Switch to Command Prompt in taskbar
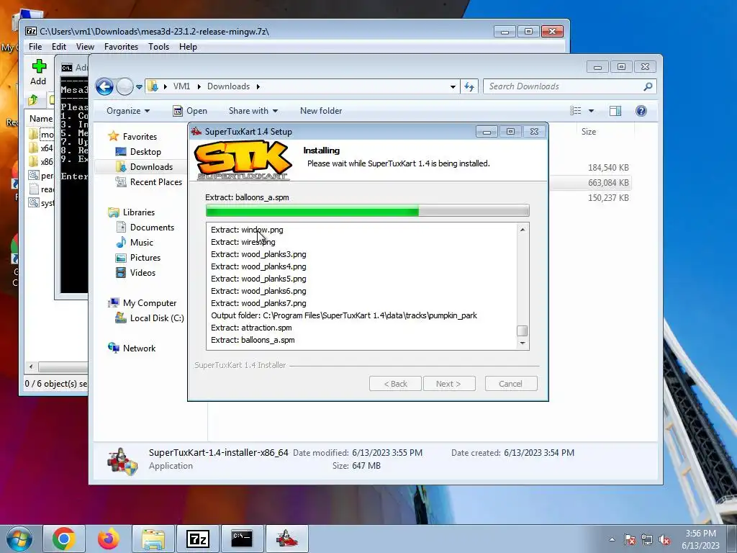Screen dimensions: 737x553 243,539
